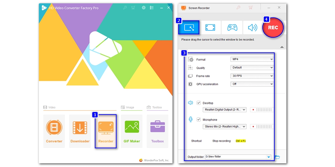Click the Quality dots icon
Screen dimensions: 335x167
pyautogui.click(x=190, y=68)
